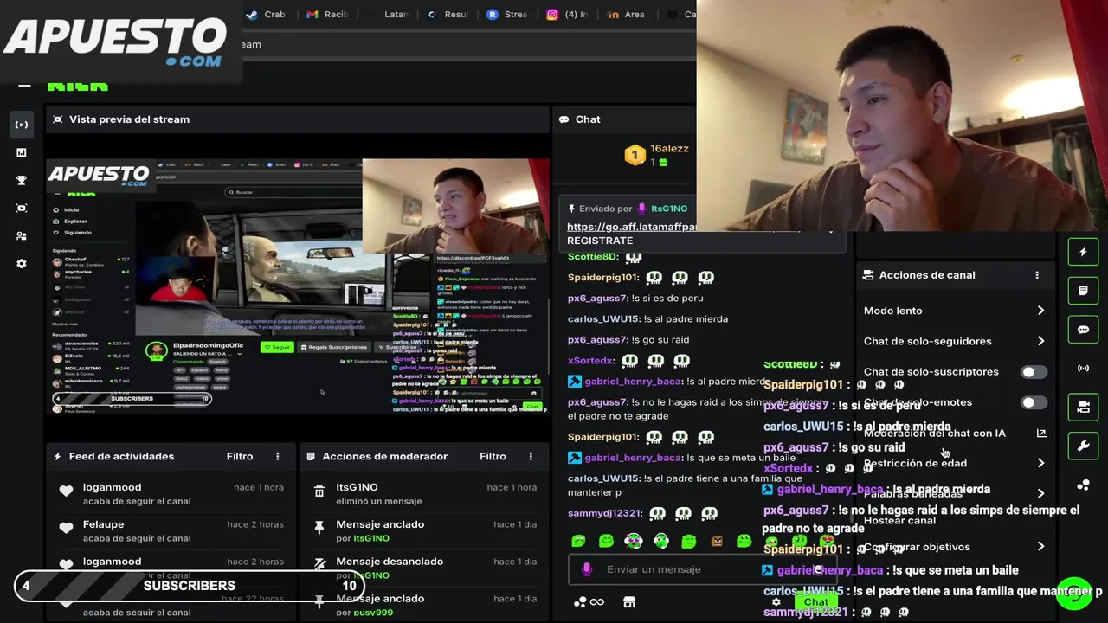Viewport: 1108px width, 623px height.
Task: Click the green Chat send button
Action: 815,601
